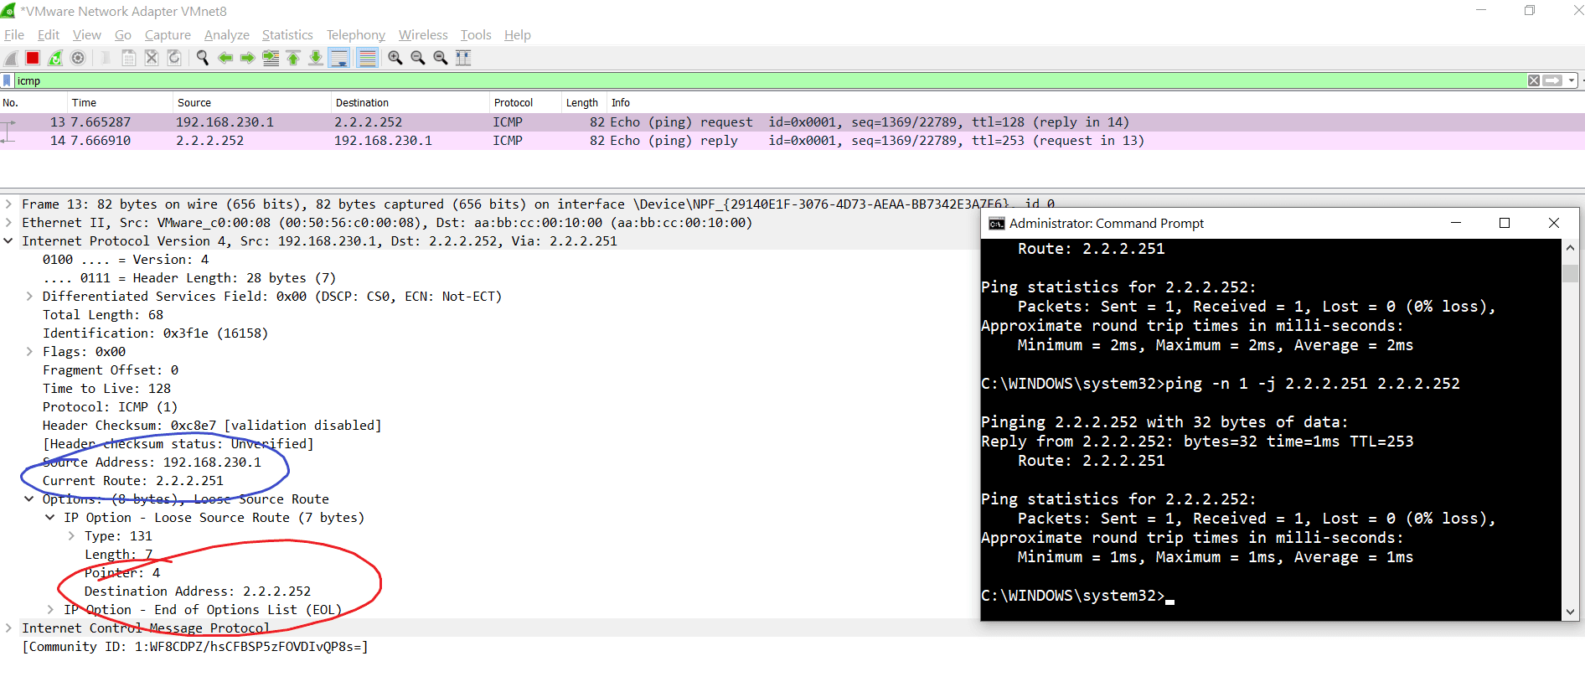Collapse IP Option Loose Source Route
The width and height of the screenshot is (1585, 682).
pyautogui.click(x=50, y=518)
